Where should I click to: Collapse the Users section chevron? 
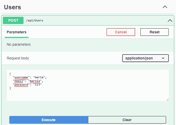pyautogui.click(x=165, y=7)
